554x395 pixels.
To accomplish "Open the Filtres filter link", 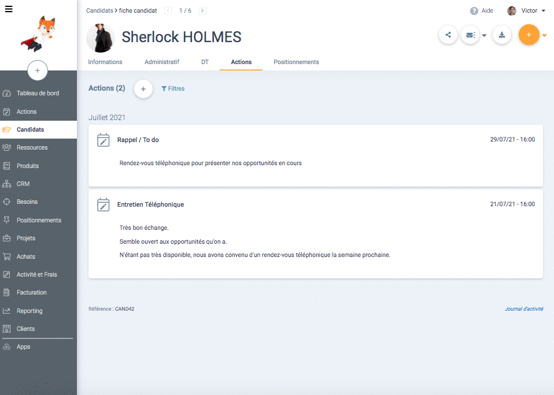I will (x=173, y=88).
